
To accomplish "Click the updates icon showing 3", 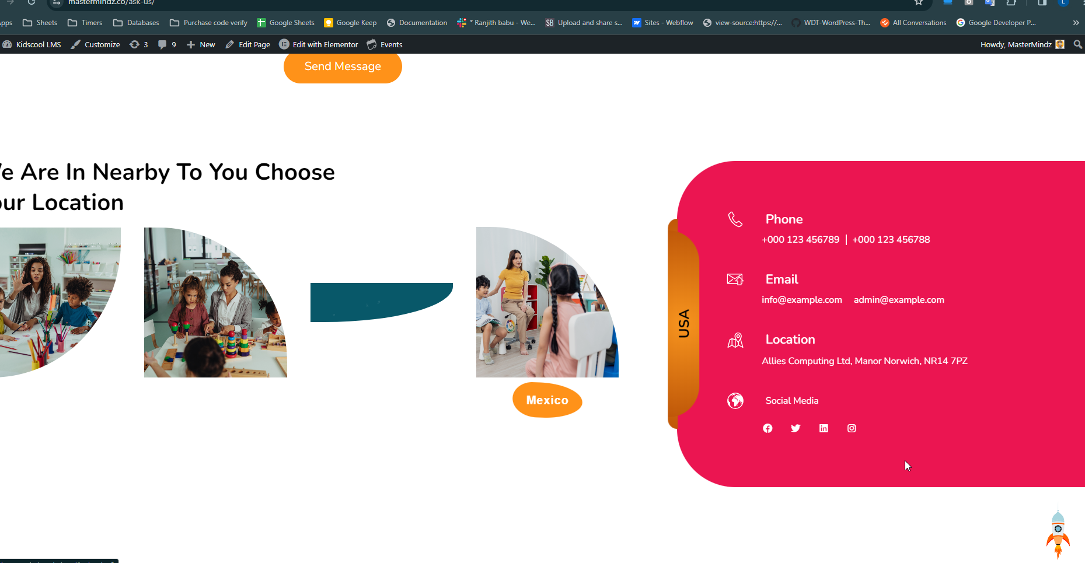I will click(x=139, y=44).
